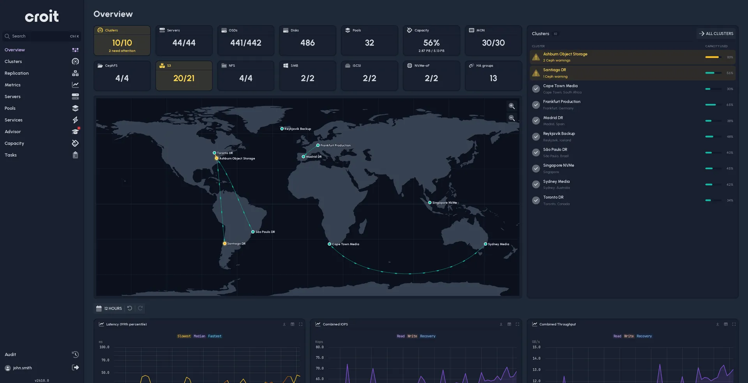Show table view for Combined IOPS chart
This screenshot has width=748, height=383.
509,324
